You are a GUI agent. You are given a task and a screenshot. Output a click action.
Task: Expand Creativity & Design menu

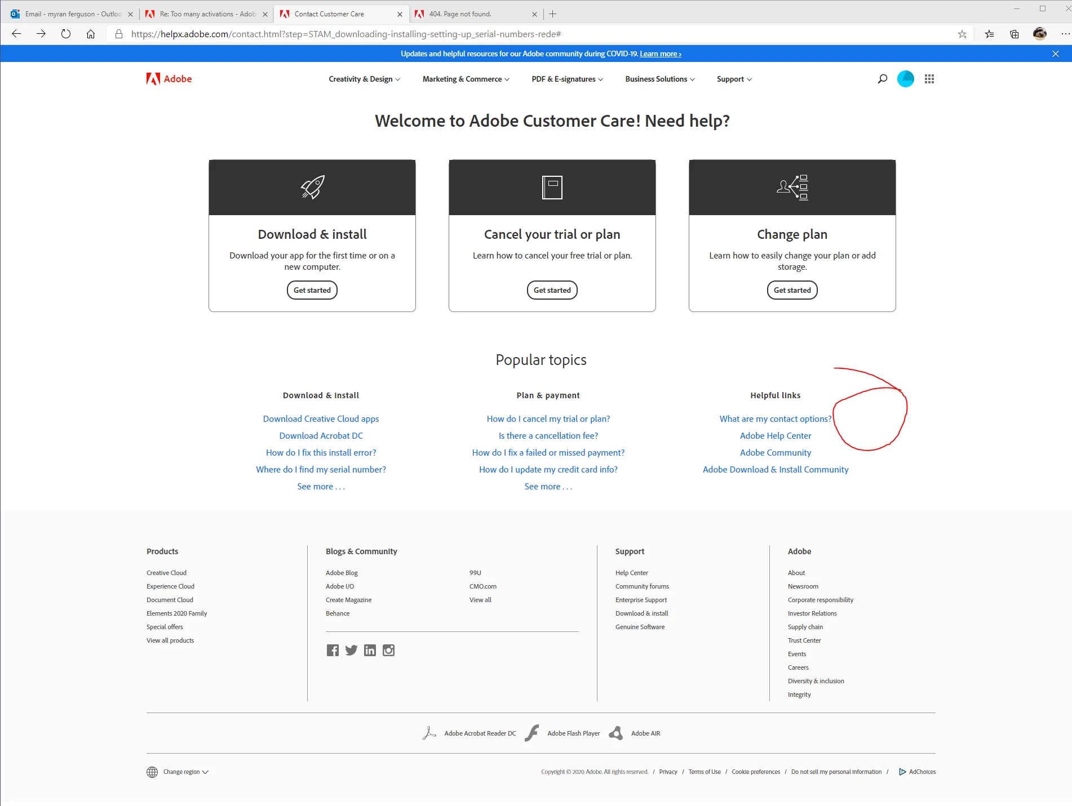pyautogui.click(x=364, y=79)
